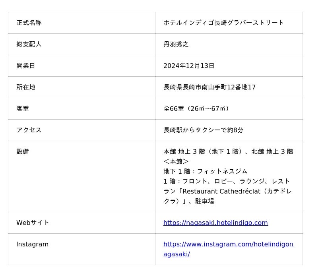Click the 総支配人 label cell

(x=29, y=45)
